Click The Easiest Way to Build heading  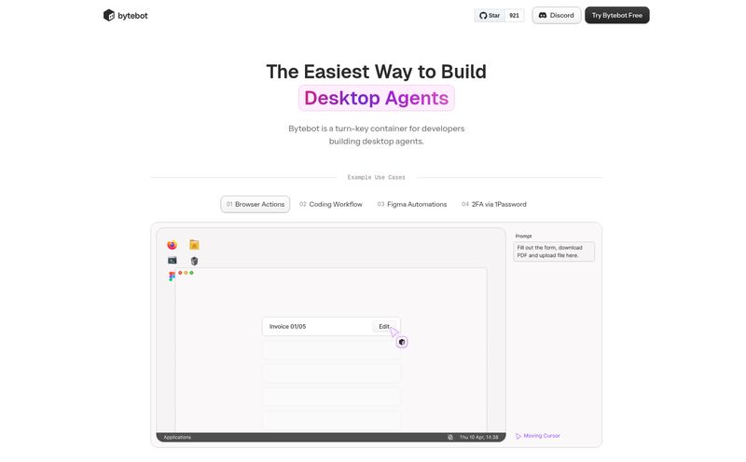point(377,72)
